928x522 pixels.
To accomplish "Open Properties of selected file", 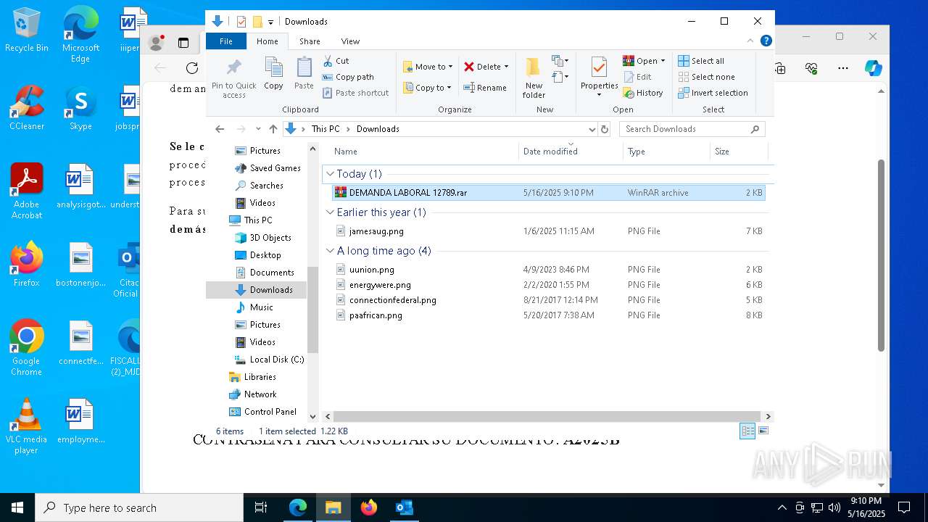I will point(599,78).
